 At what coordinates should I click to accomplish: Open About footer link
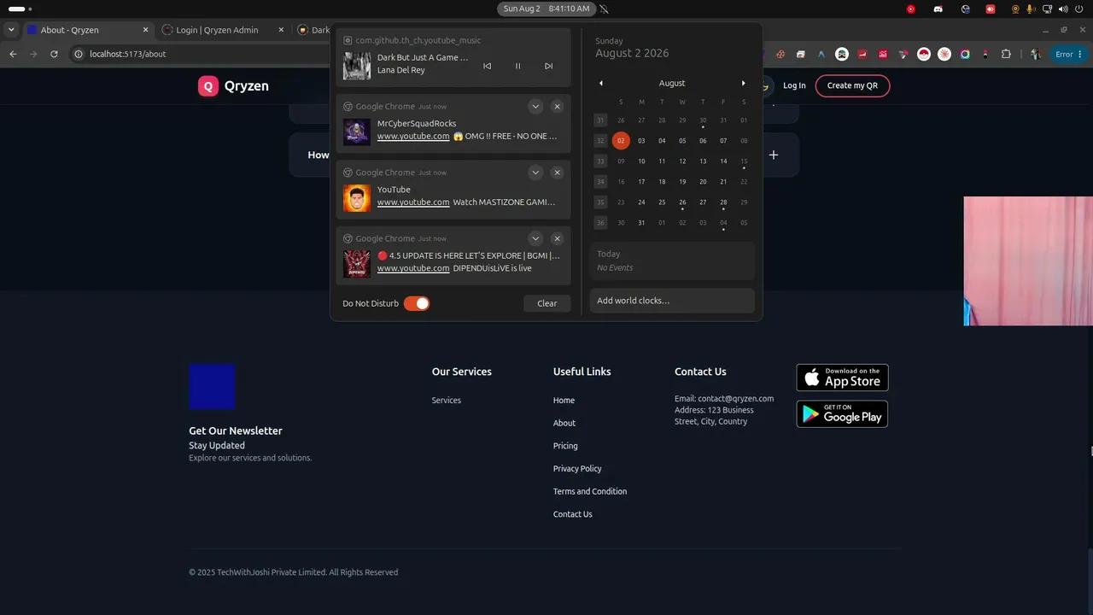[564, 423]
